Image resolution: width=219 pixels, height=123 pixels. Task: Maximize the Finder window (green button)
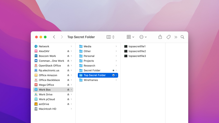click(x=45, y=37)
